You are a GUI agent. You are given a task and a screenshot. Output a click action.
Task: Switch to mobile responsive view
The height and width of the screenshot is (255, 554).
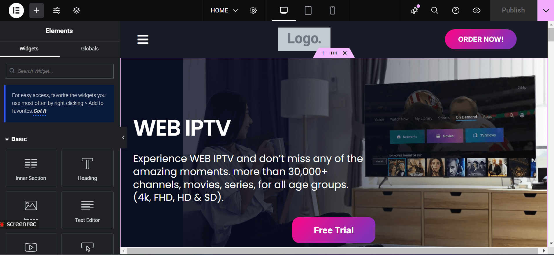(333, 10)
